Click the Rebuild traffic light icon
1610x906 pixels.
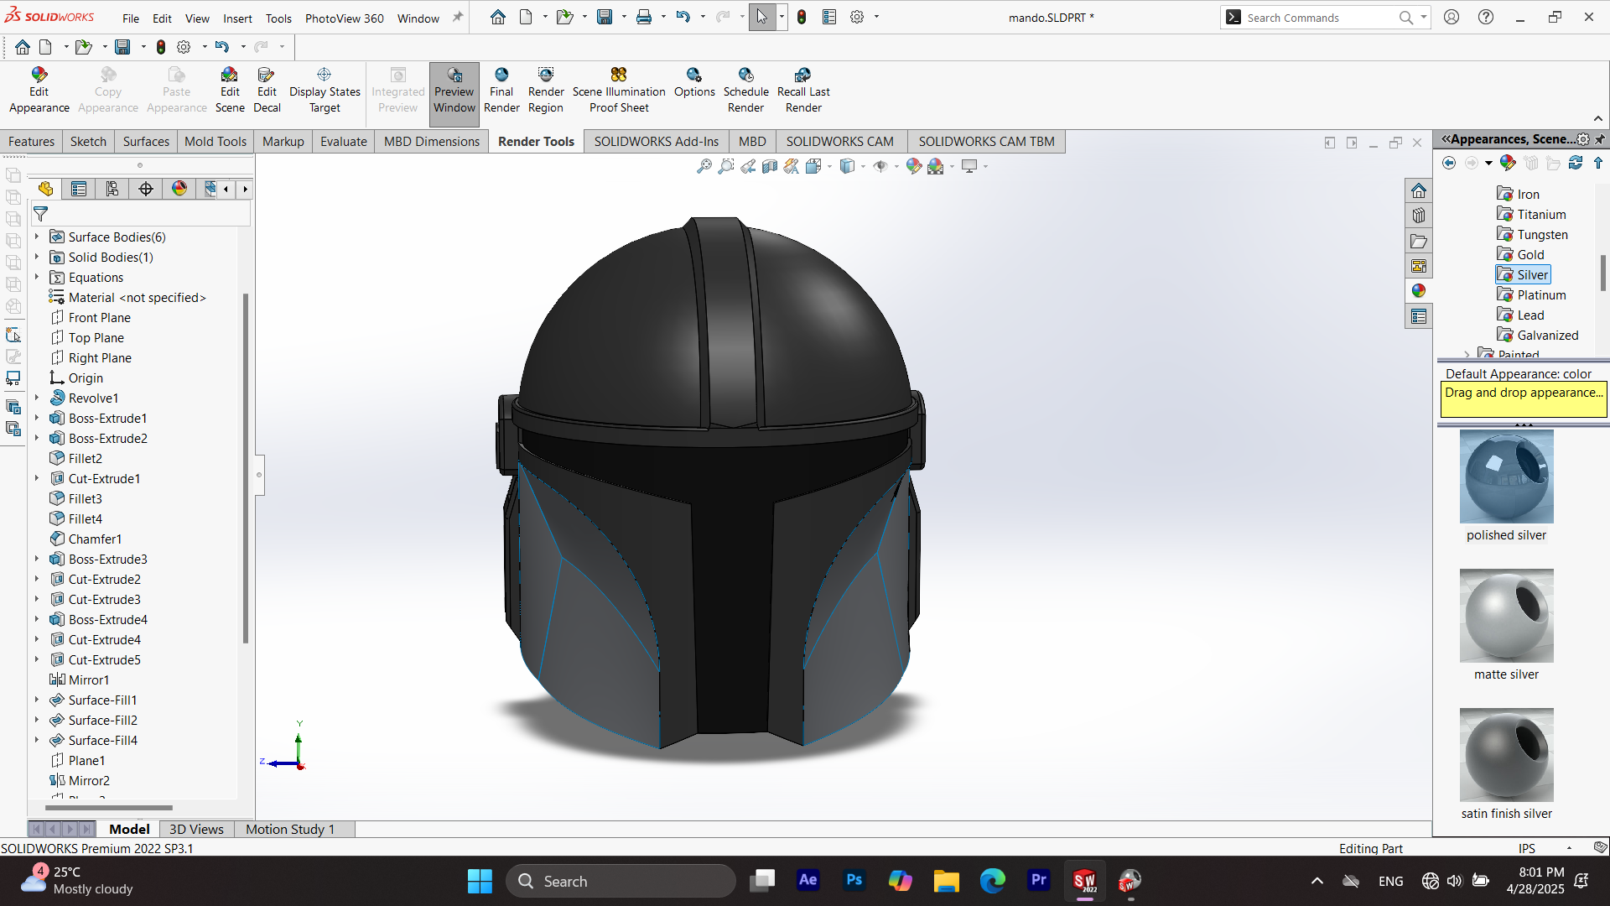tap(802, 17)
